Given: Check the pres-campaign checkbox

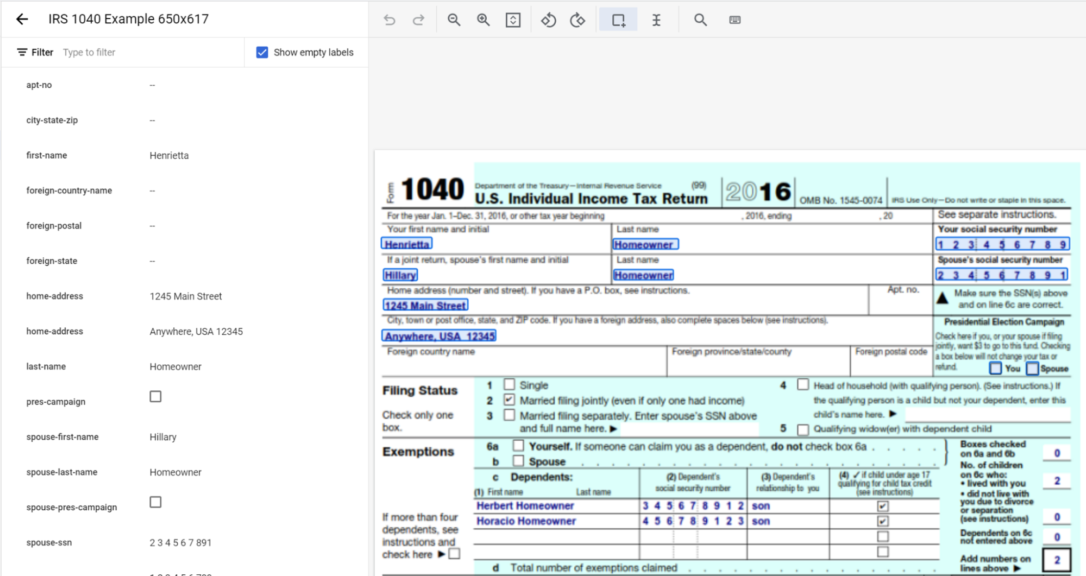Looking at the screenshot, I should tap(155, 396).
